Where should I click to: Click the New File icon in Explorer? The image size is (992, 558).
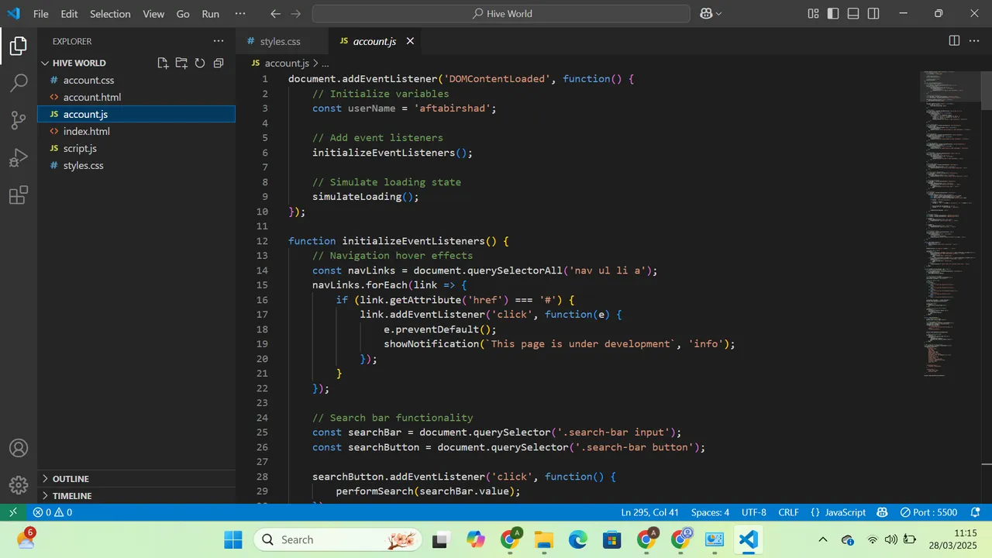point(163,63)
